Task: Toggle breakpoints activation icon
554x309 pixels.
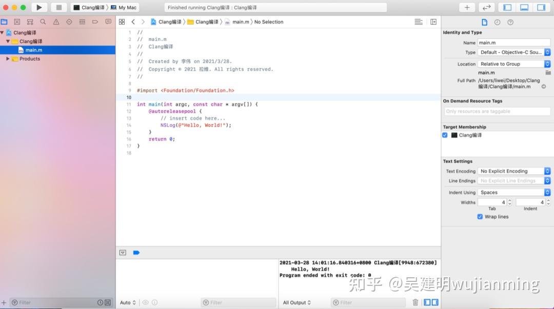Action: coord(136,253)
